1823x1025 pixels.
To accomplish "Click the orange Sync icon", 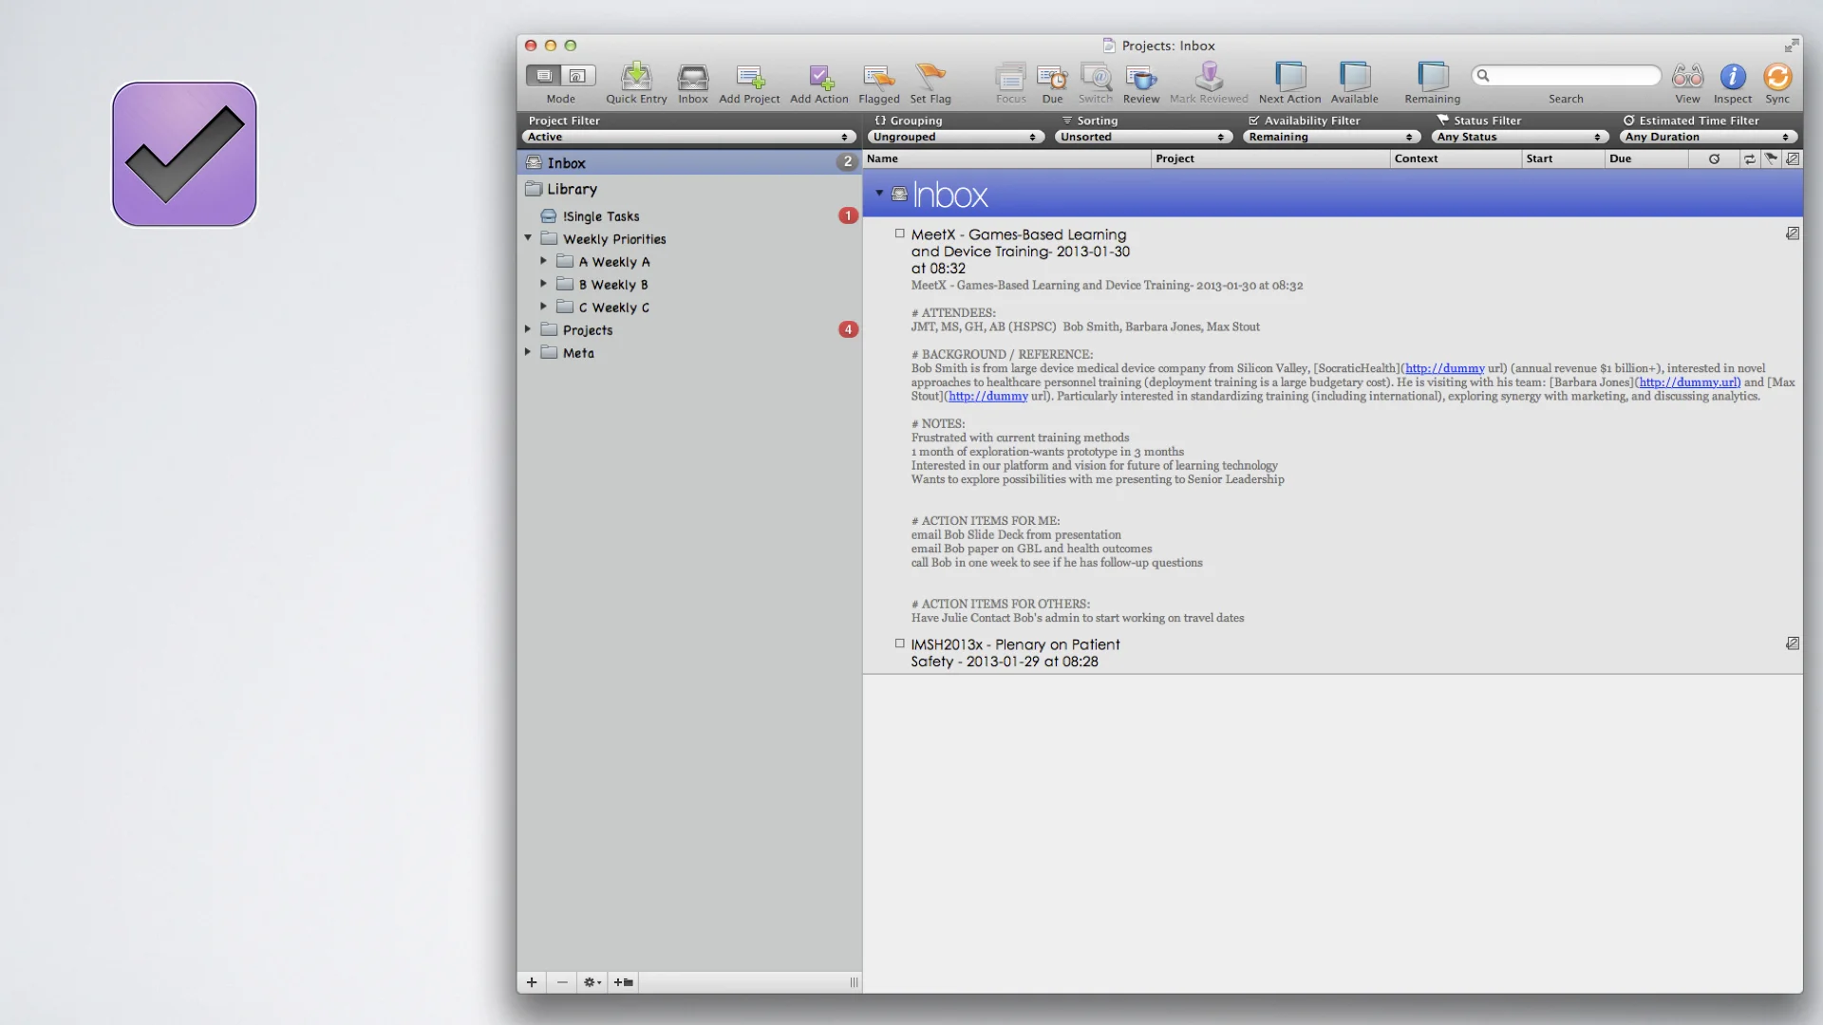I will pyautogui.click(x=1777, y=77).
